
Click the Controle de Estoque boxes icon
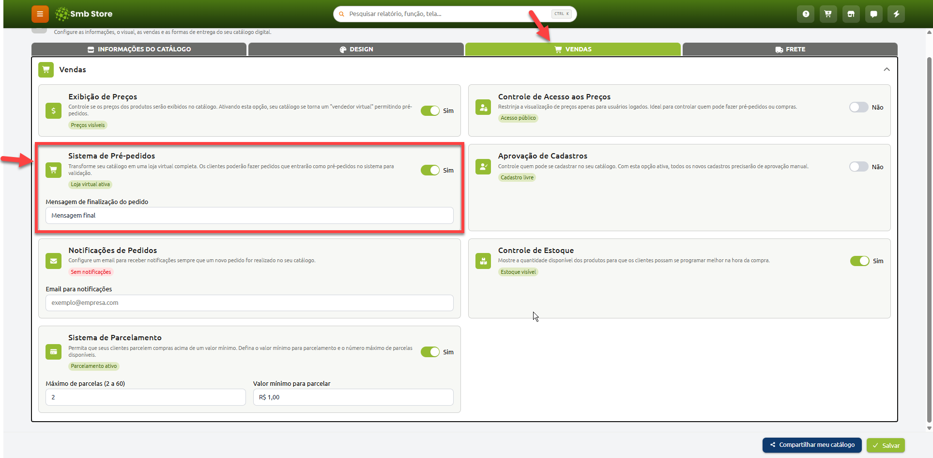tap(483, 261)
